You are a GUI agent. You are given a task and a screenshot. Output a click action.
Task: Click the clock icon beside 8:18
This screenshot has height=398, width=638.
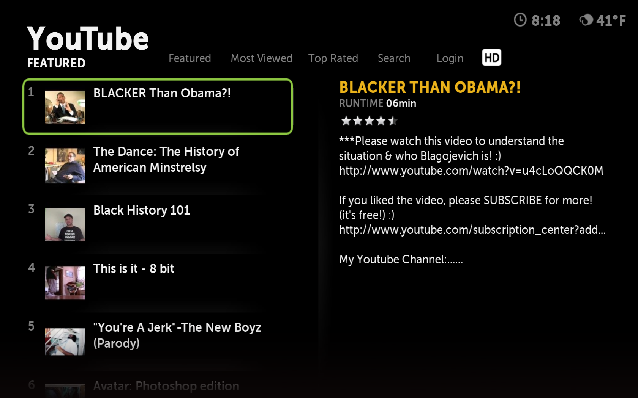(520, 20)
